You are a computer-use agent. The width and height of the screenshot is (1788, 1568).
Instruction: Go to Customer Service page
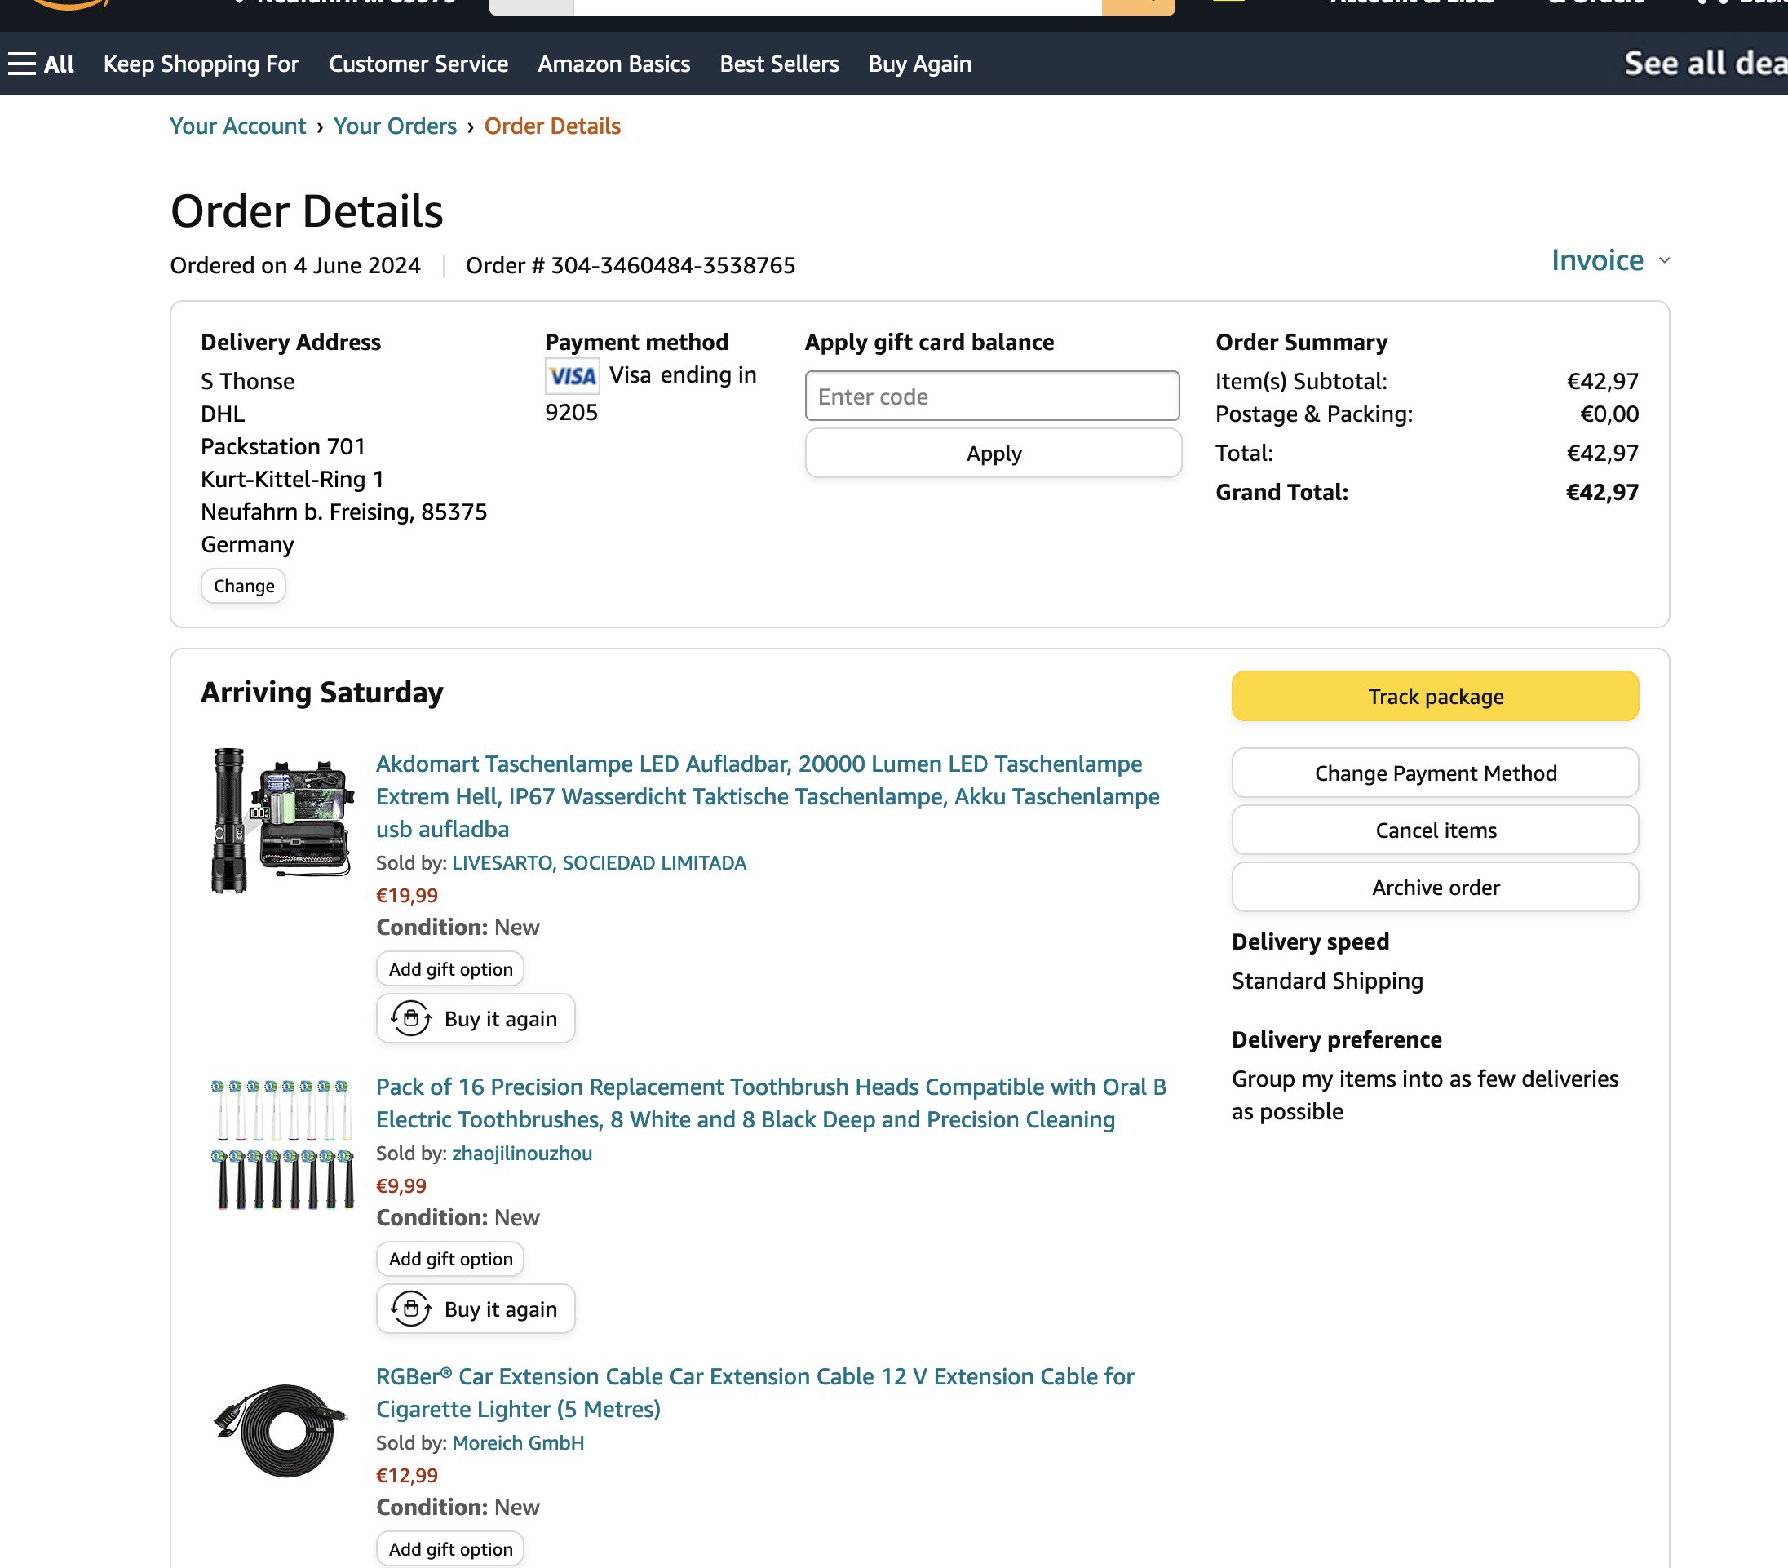pos(418,64)
